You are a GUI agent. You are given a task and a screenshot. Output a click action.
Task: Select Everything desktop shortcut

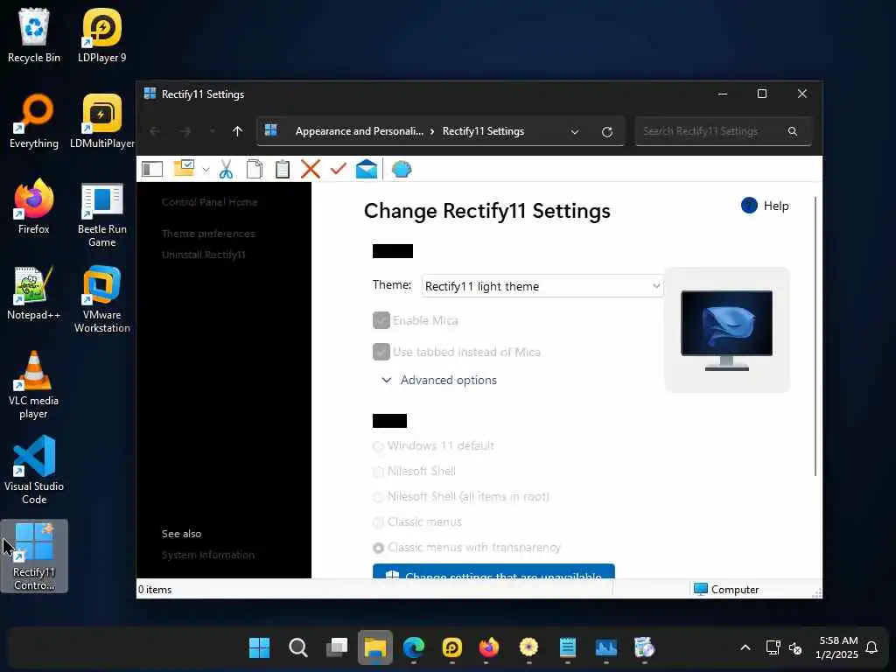[34, 121]
